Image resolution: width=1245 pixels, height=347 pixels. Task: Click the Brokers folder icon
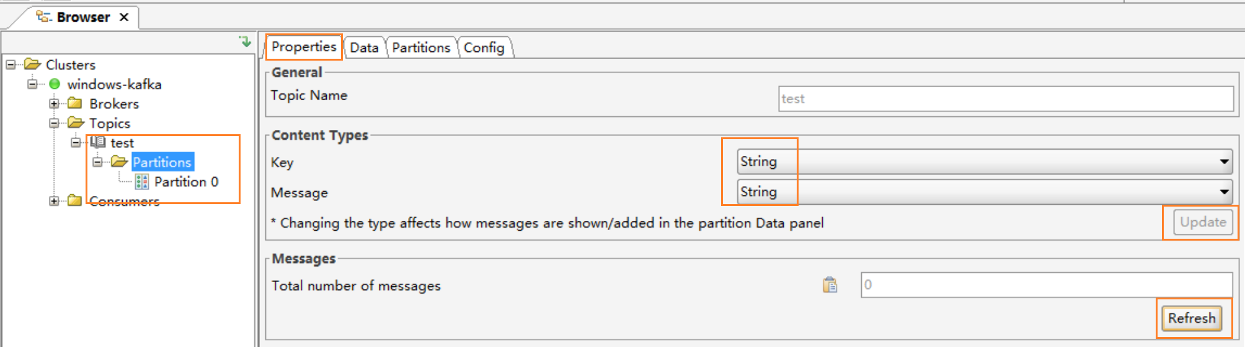coord(75,103)
